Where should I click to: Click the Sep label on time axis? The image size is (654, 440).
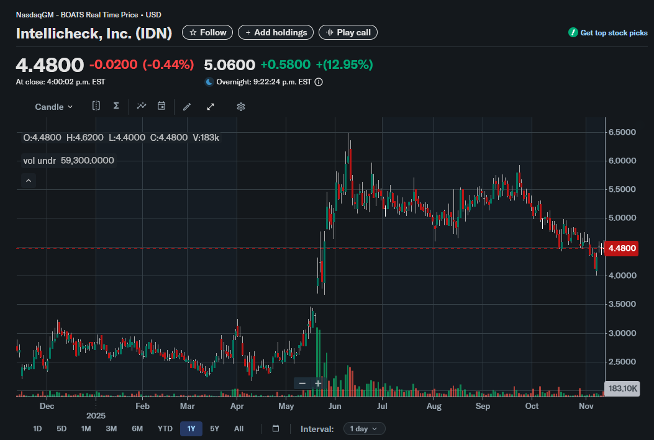483,406
